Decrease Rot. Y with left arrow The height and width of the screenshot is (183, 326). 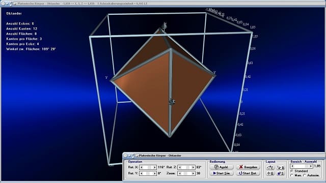(x=142, y=173)
